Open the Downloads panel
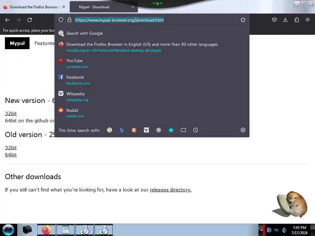 tap(285, 20)
